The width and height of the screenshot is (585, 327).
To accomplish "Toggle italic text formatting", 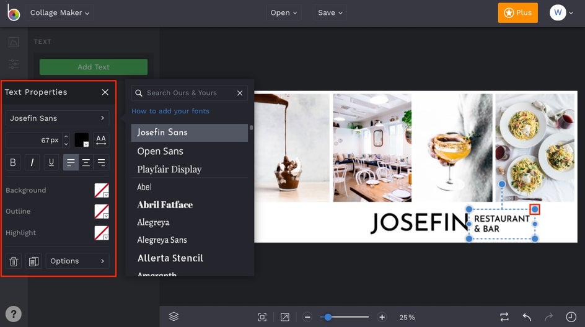I will coord(32,162).
